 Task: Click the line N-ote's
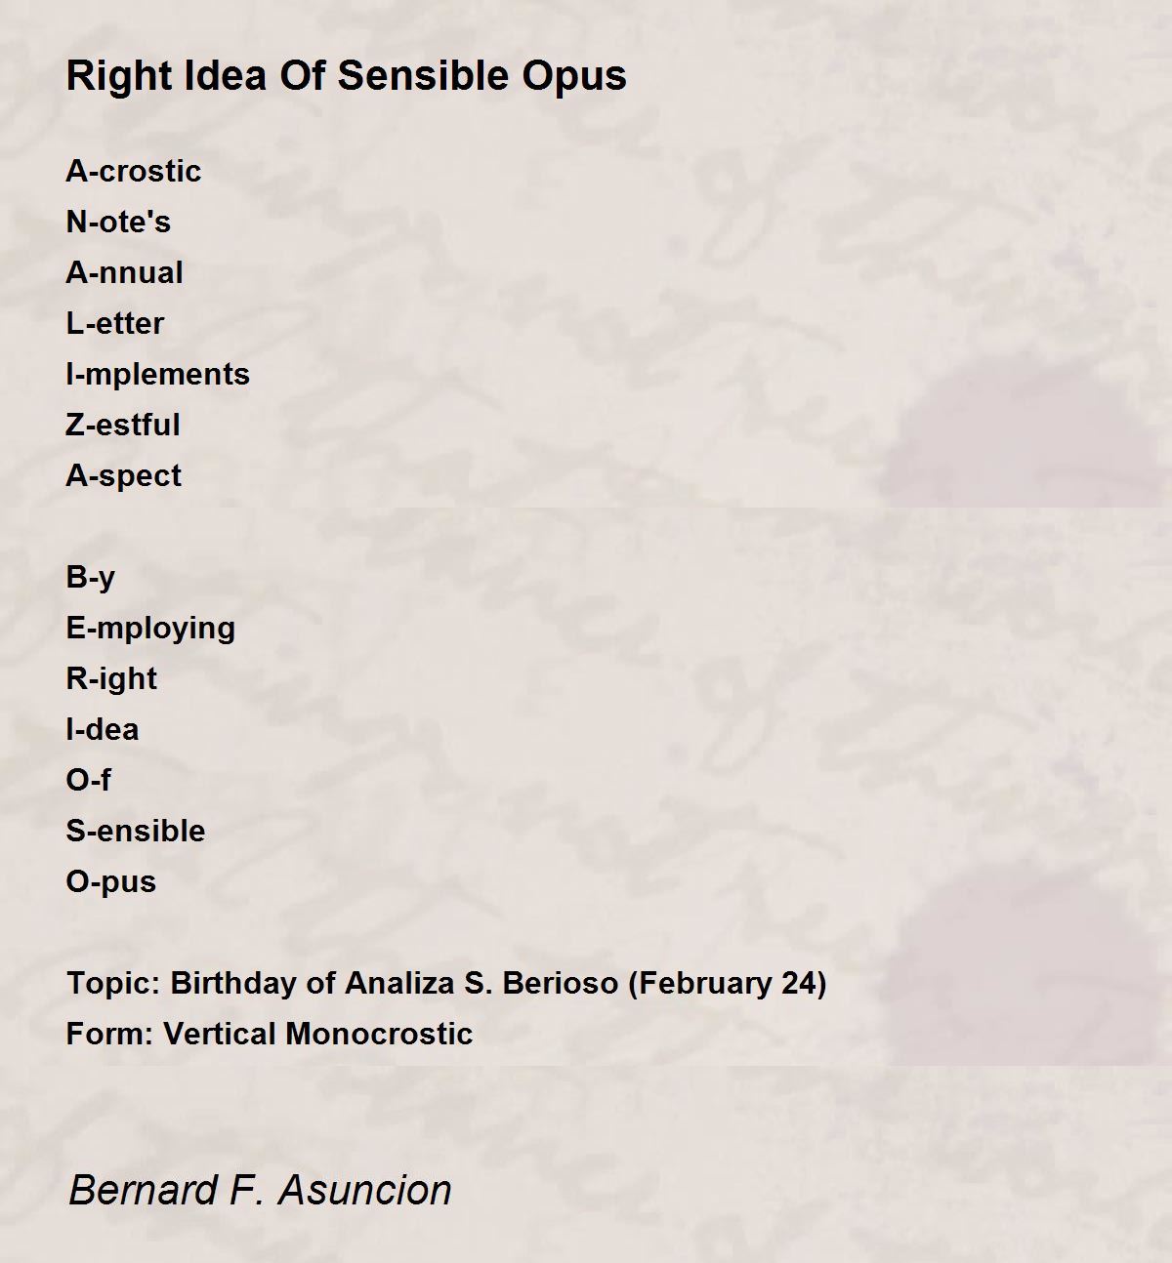pyautogui.click(x=118, y=222)
